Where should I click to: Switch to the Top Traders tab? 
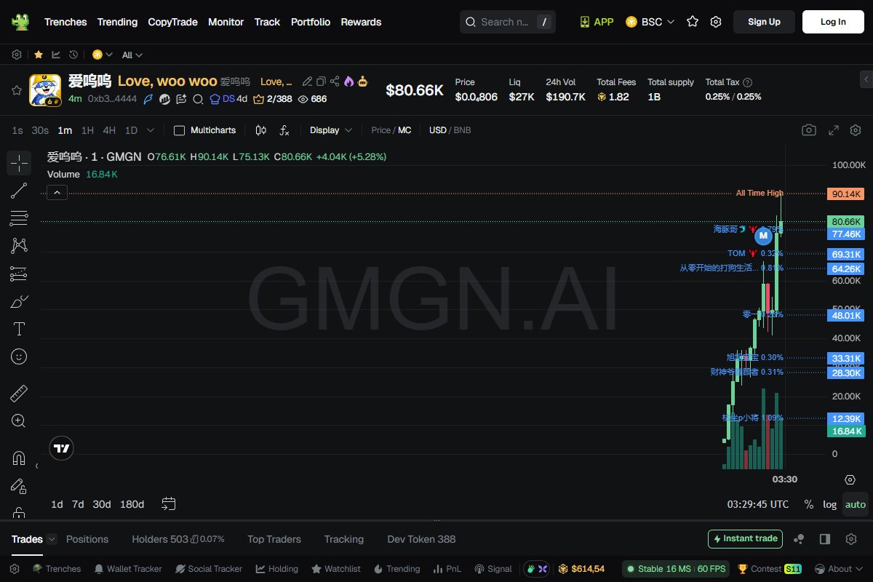coord(274,539)
